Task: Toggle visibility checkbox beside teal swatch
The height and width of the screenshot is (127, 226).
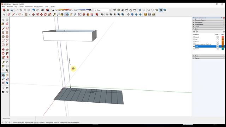Action: [x=218, y=49]
